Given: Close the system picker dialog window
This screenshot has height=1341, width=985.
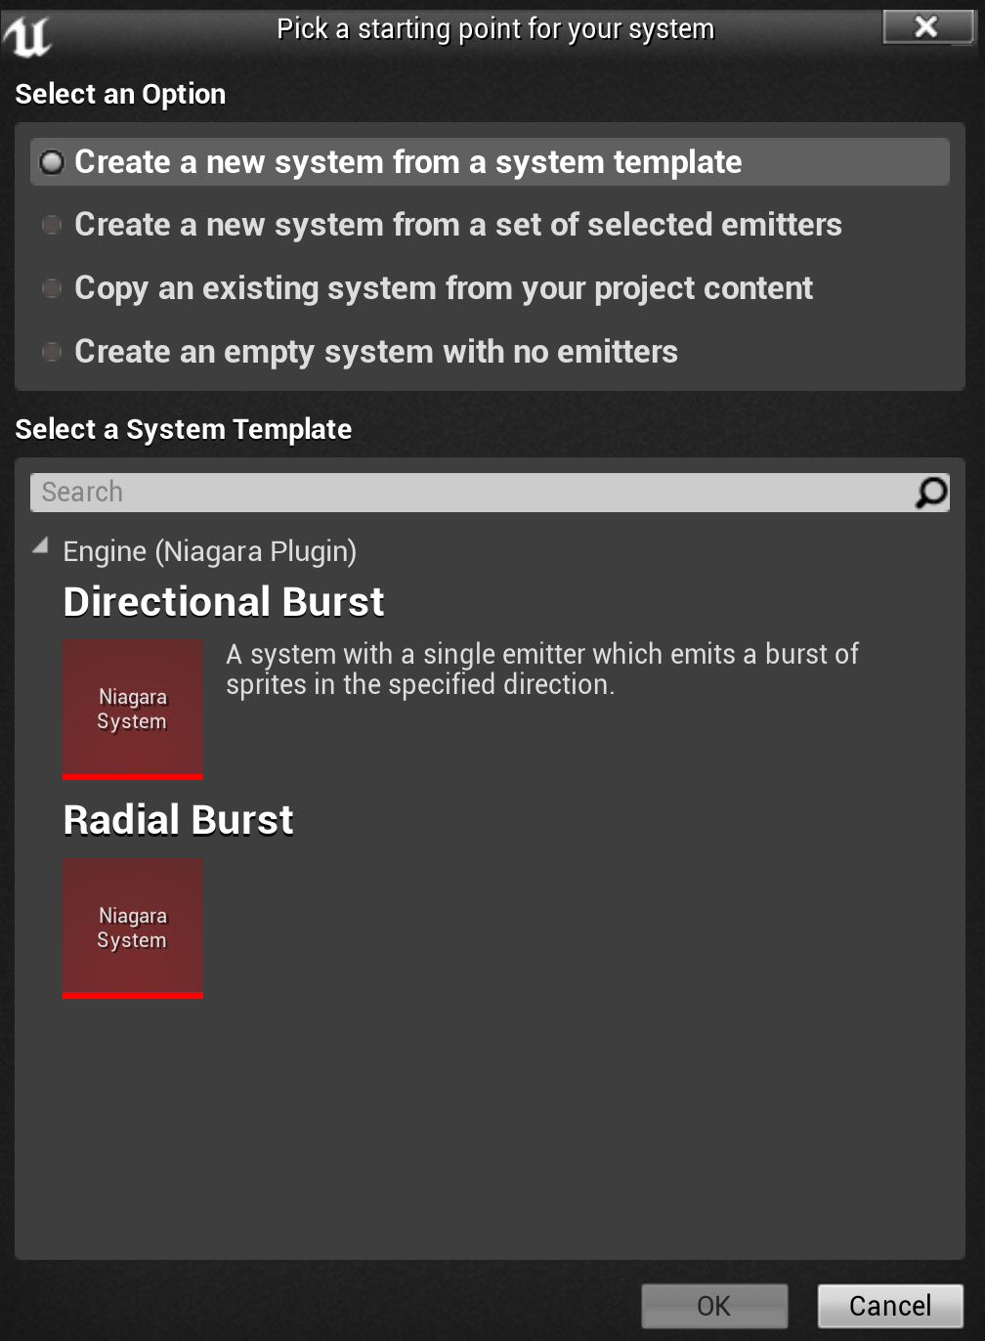Looking at the screenshot, I should (925, 27).
